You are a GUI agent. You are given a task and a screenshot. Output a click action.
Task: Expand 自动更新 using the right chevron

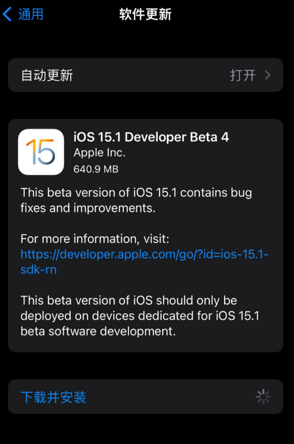[267, 75]
